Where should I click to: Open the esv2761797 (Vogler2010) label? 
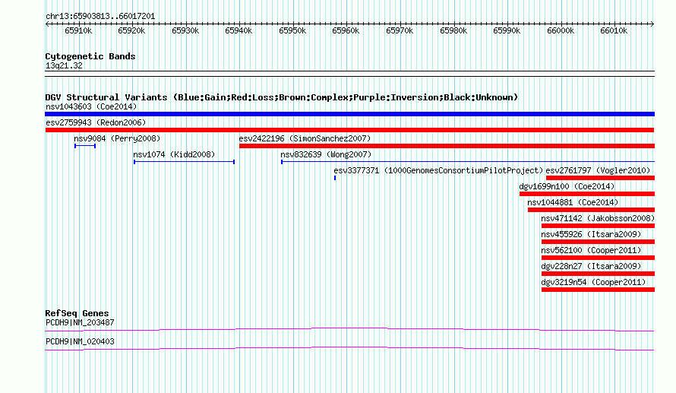pyautogui.click(x=598, y=170)
